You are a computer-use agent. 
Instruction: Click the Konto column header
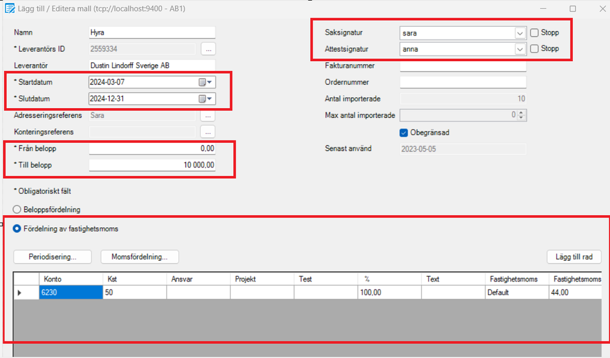coord(71,279)
